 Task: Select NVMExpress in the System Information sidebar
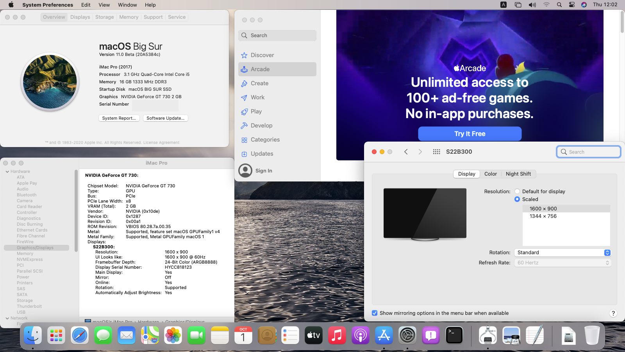[x=30, y=259]
